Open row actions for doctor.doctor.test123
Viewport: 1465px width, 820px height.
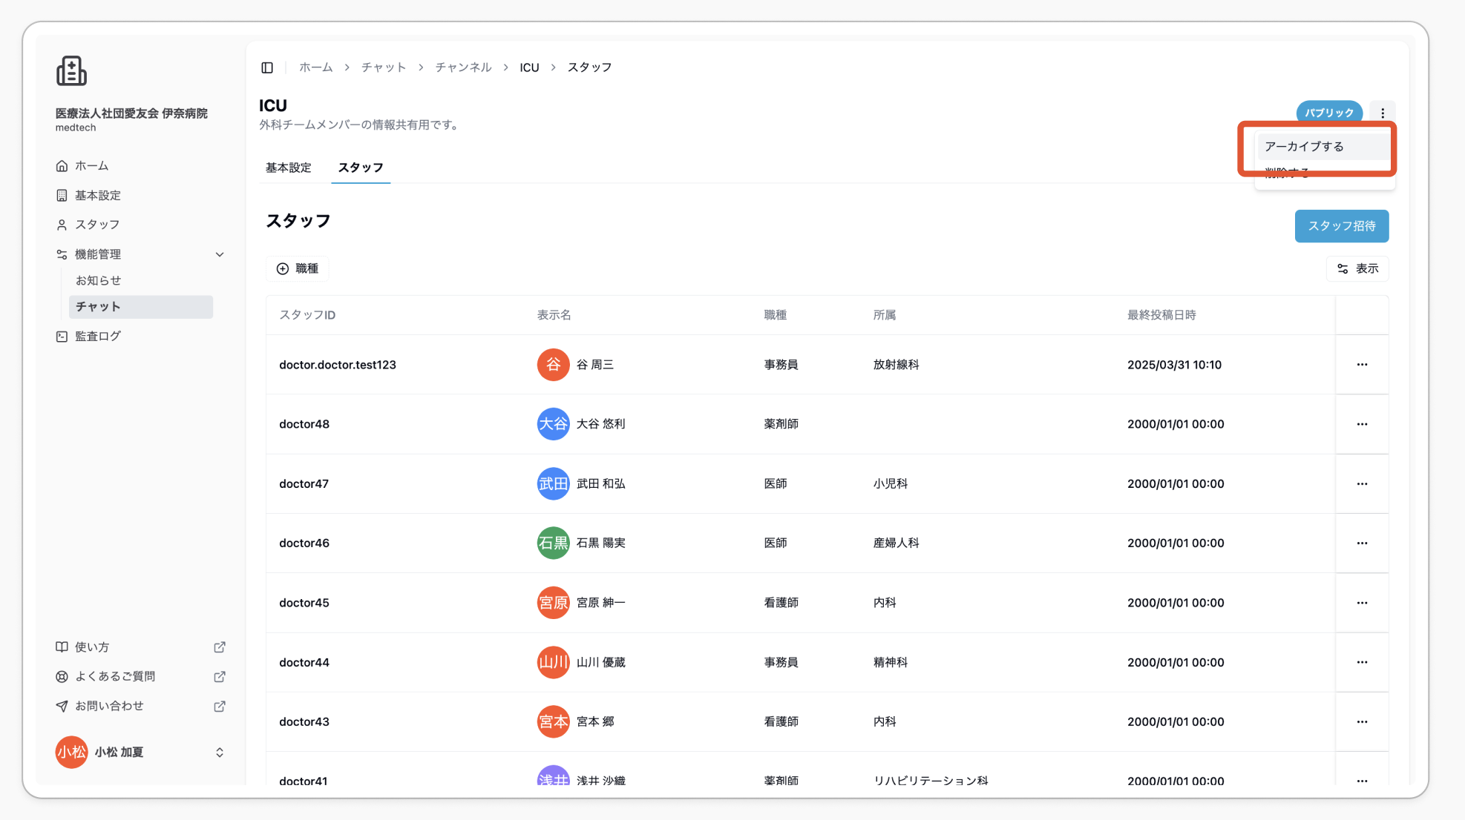point(1362,365)
